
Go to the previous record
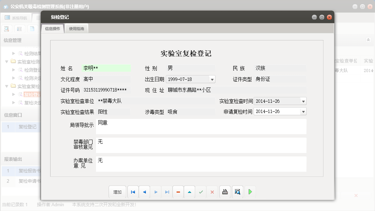click(x=144, y=192)
